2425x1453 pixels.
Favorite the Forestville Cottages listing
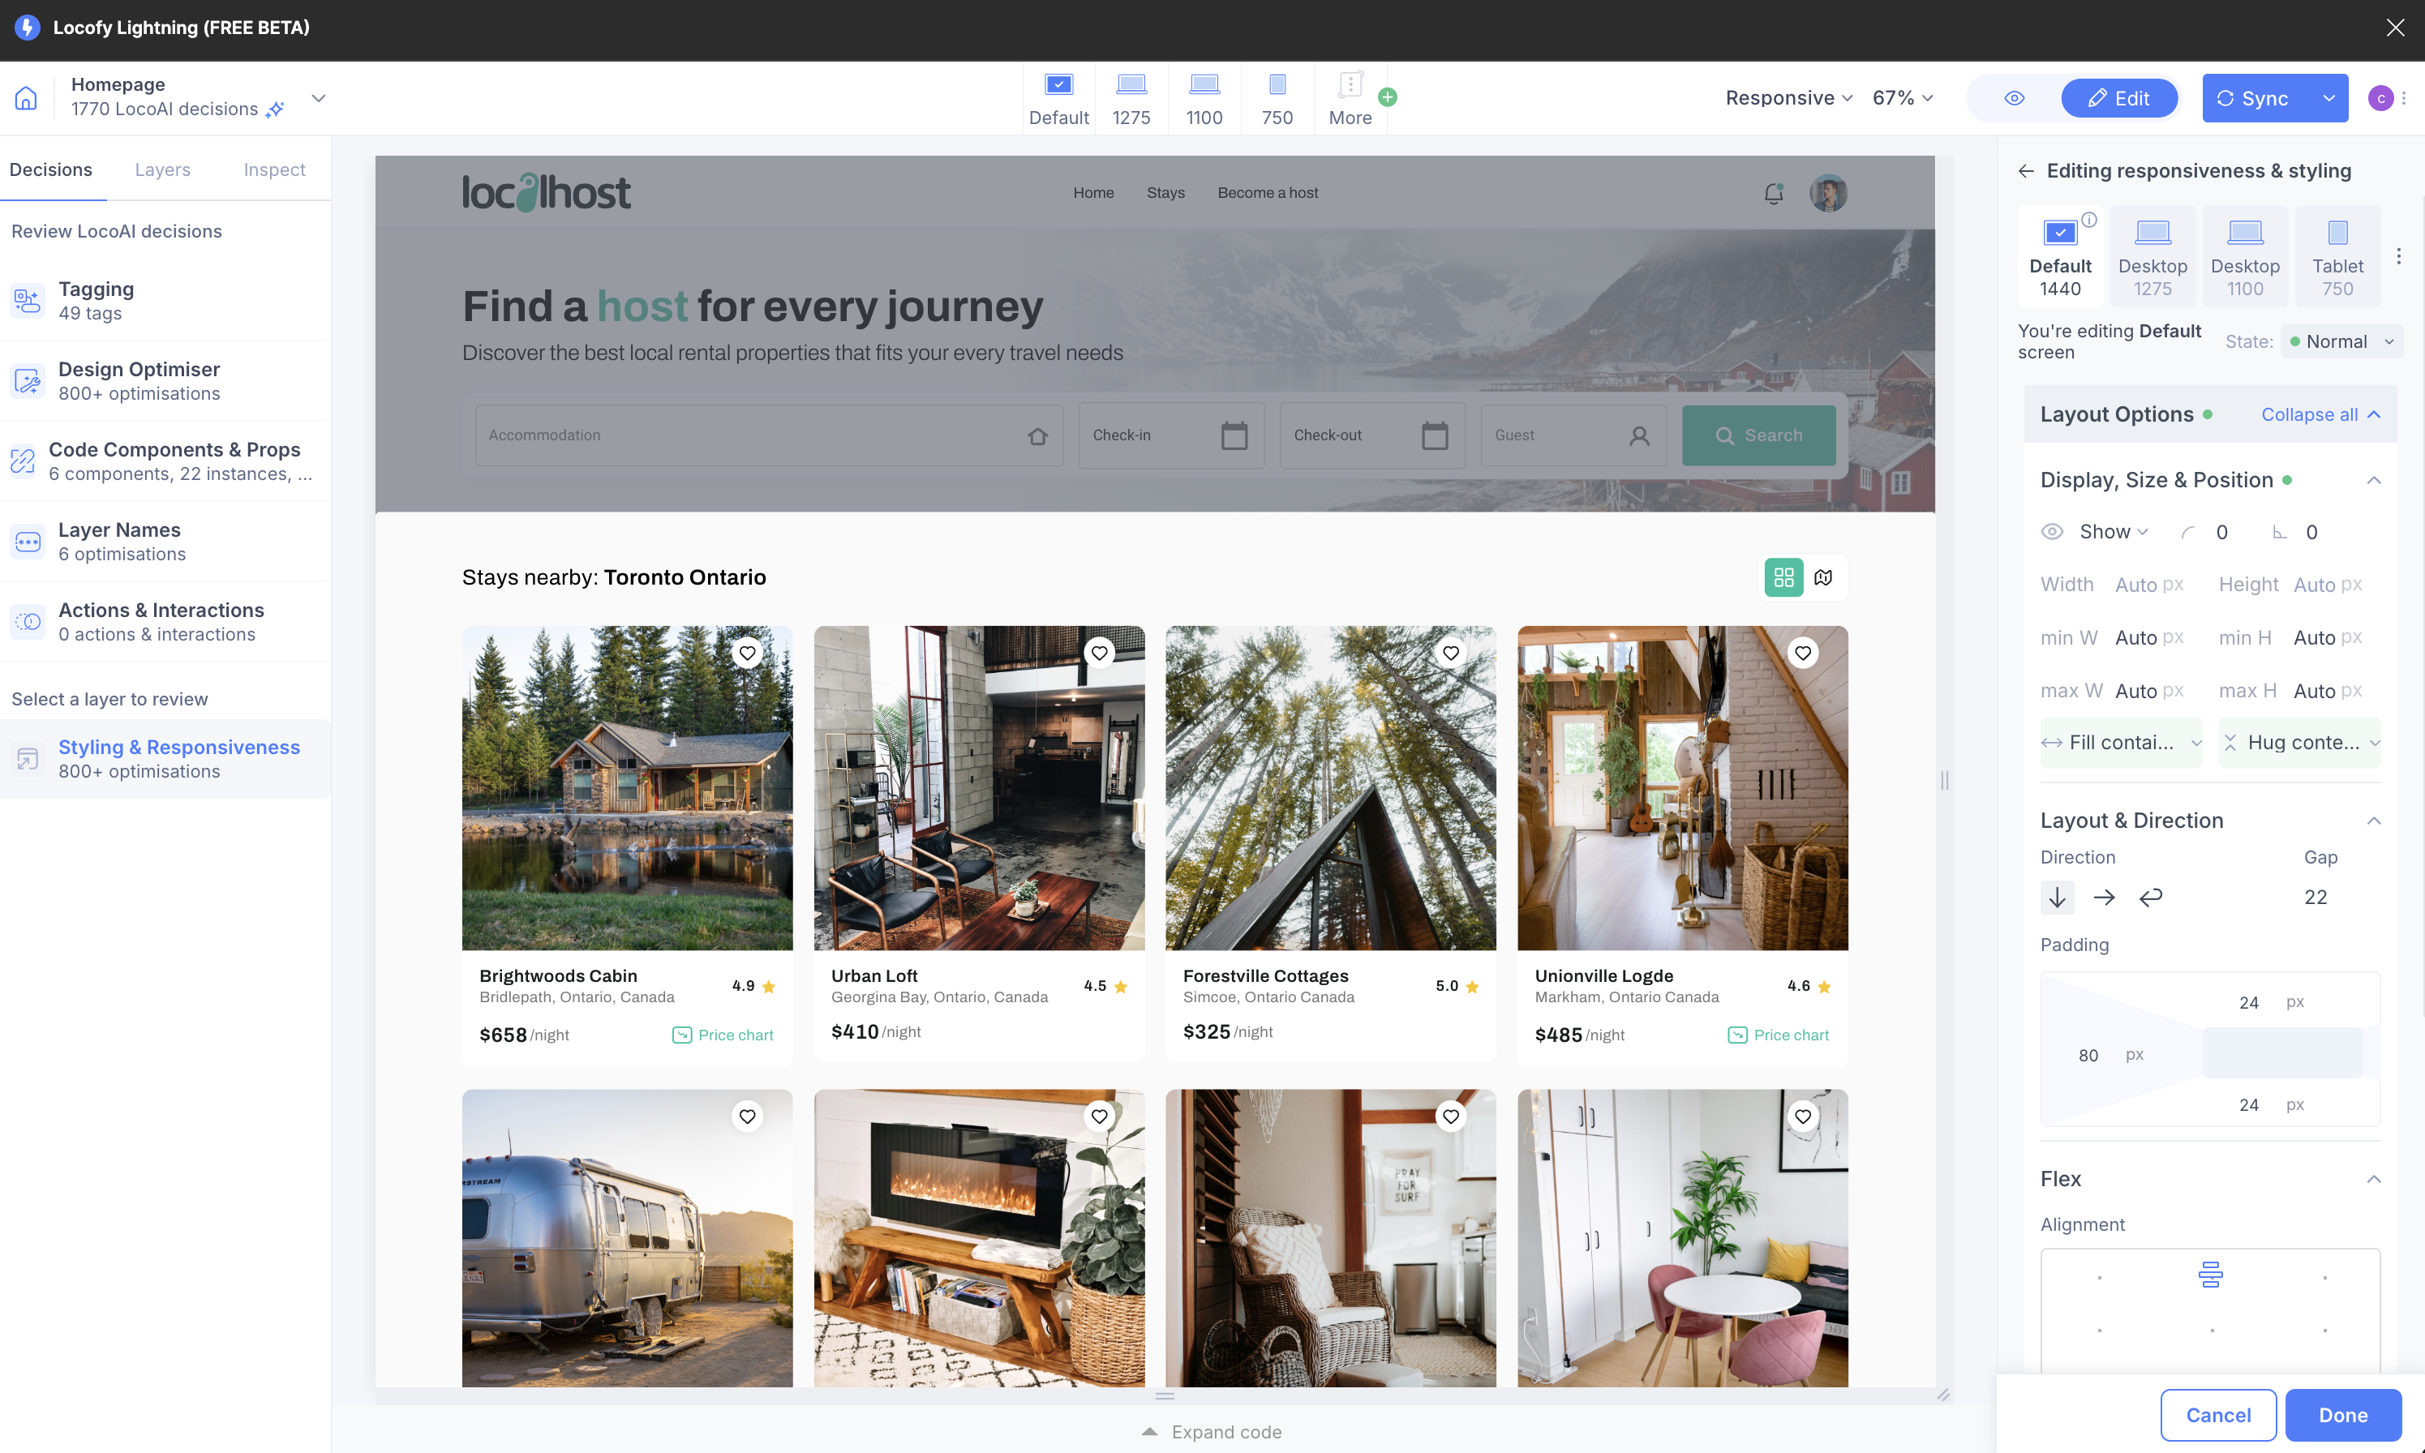pyautogui.click(x=1450, y=653)
